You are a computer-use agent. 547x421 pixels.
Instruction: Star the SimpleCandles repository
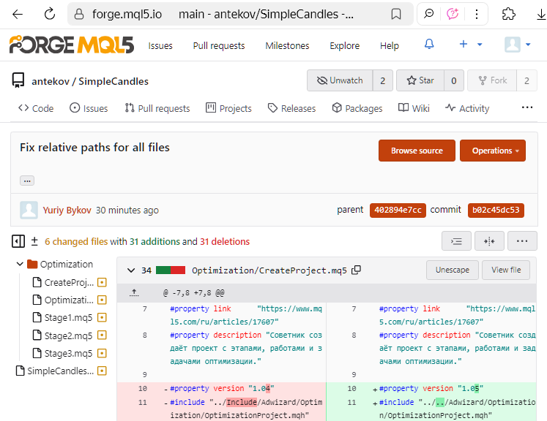click(420, 80)
